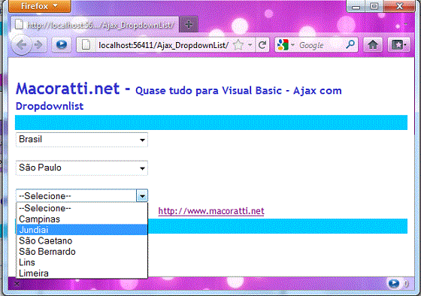The width and height of the screenshot is (421, 296).
Task: Open a new tab with plus button
Action: click(x=189, y=25)
